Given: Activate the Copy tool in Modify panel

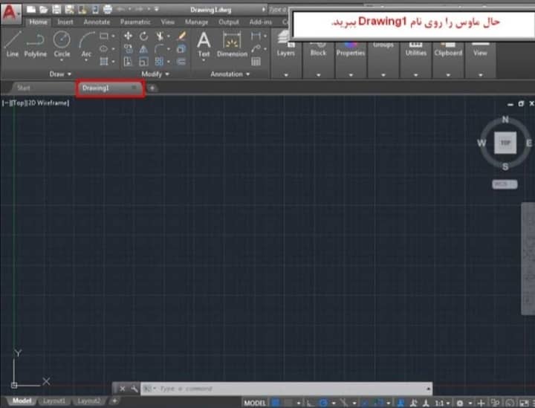Looking at the screenshot, I should pos(128,49).
